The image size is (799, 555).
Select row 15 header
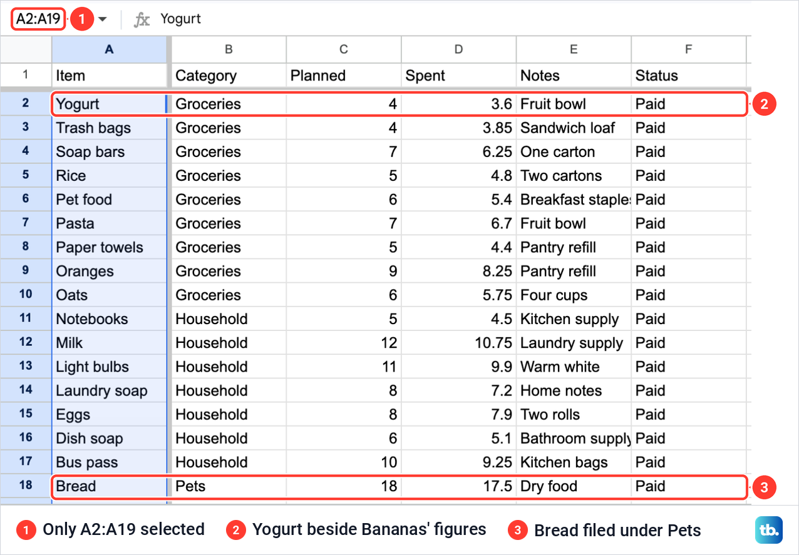(26, 414)
